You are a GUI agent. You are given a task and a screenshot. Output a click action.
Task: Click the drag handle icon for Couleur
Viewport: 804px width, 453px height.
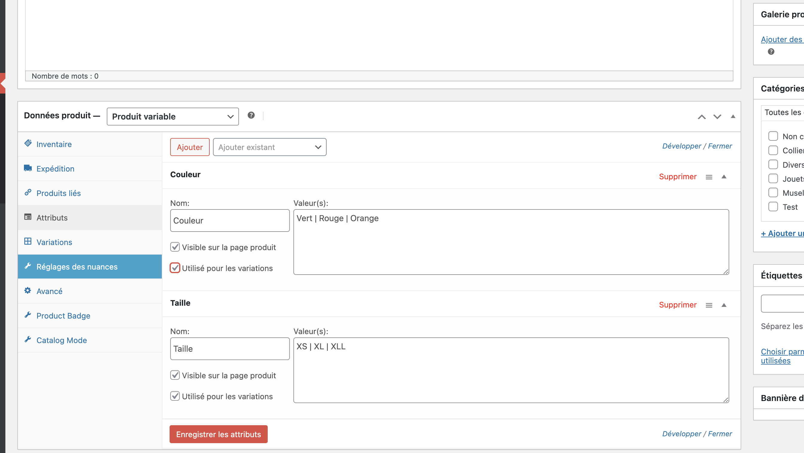709,177
